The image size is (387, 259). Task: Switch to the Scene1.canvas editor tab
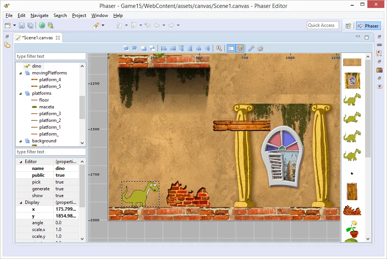pyautogui.click(x=37, y=37)
